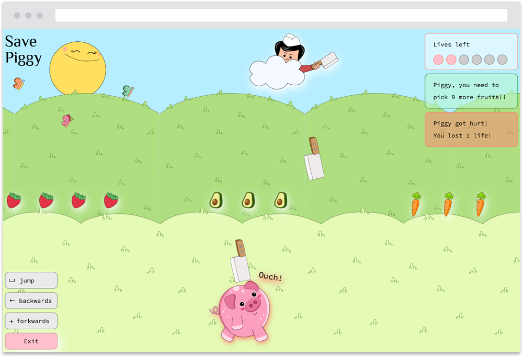The height and width of the screenshot is (357, 523).
Task: Click the leftmost strawberry fruit
Action: coord(14,200)
